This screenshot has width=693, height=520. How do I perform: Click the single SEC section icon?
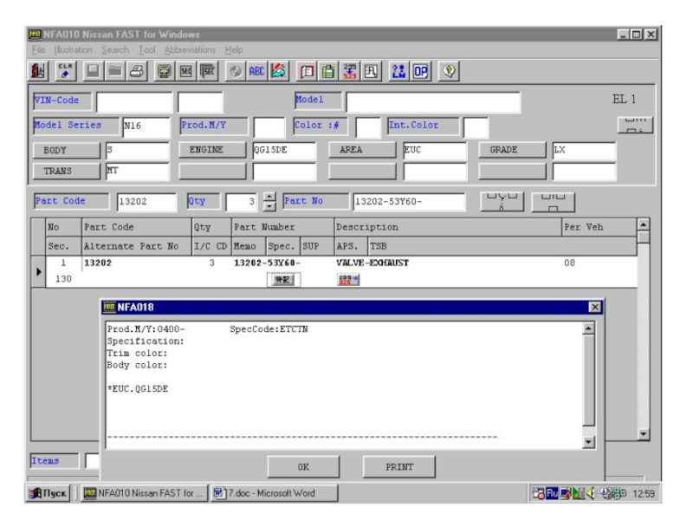[186, 71]
